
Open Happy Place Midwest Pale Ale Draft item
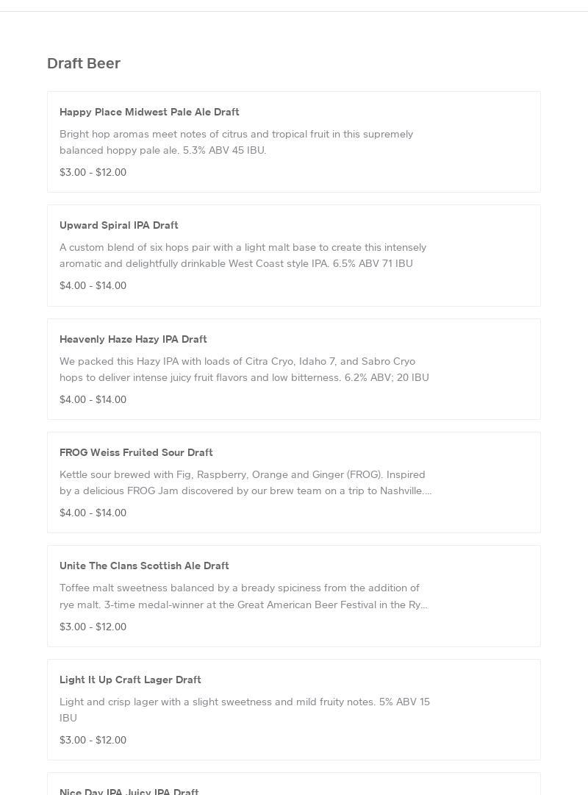point(149,112)
